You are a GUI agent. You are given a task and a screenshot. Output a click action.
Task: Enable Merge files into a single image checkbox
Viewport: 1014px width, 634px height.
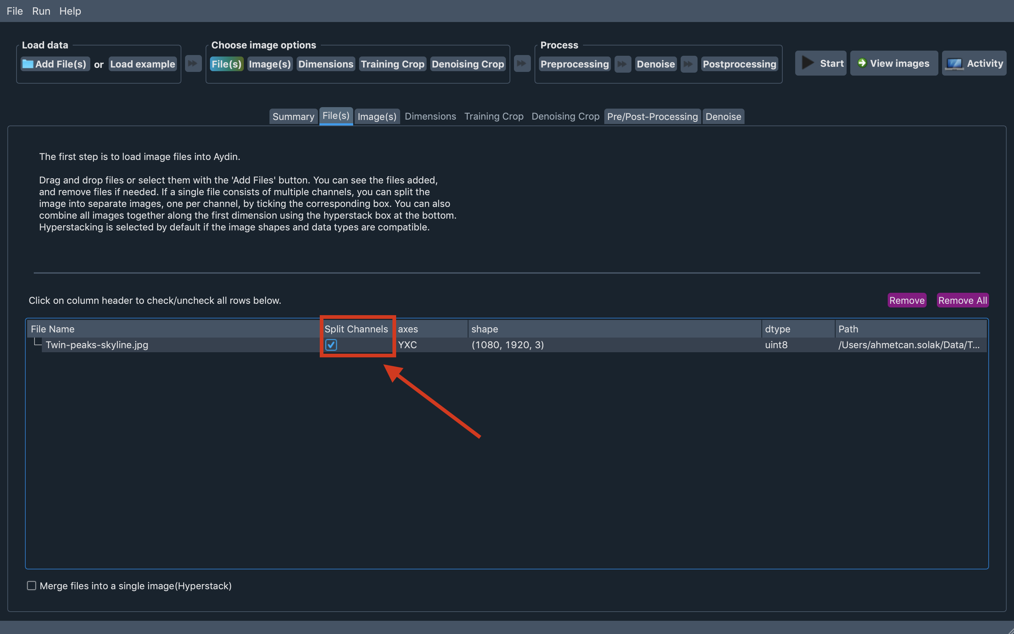coord(32,585)
